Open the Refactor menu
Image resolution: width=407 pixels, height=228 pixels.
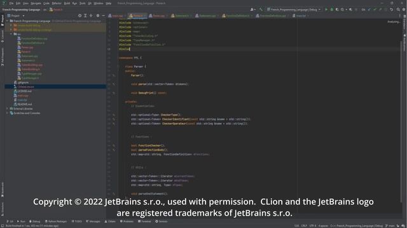[57, 3]
